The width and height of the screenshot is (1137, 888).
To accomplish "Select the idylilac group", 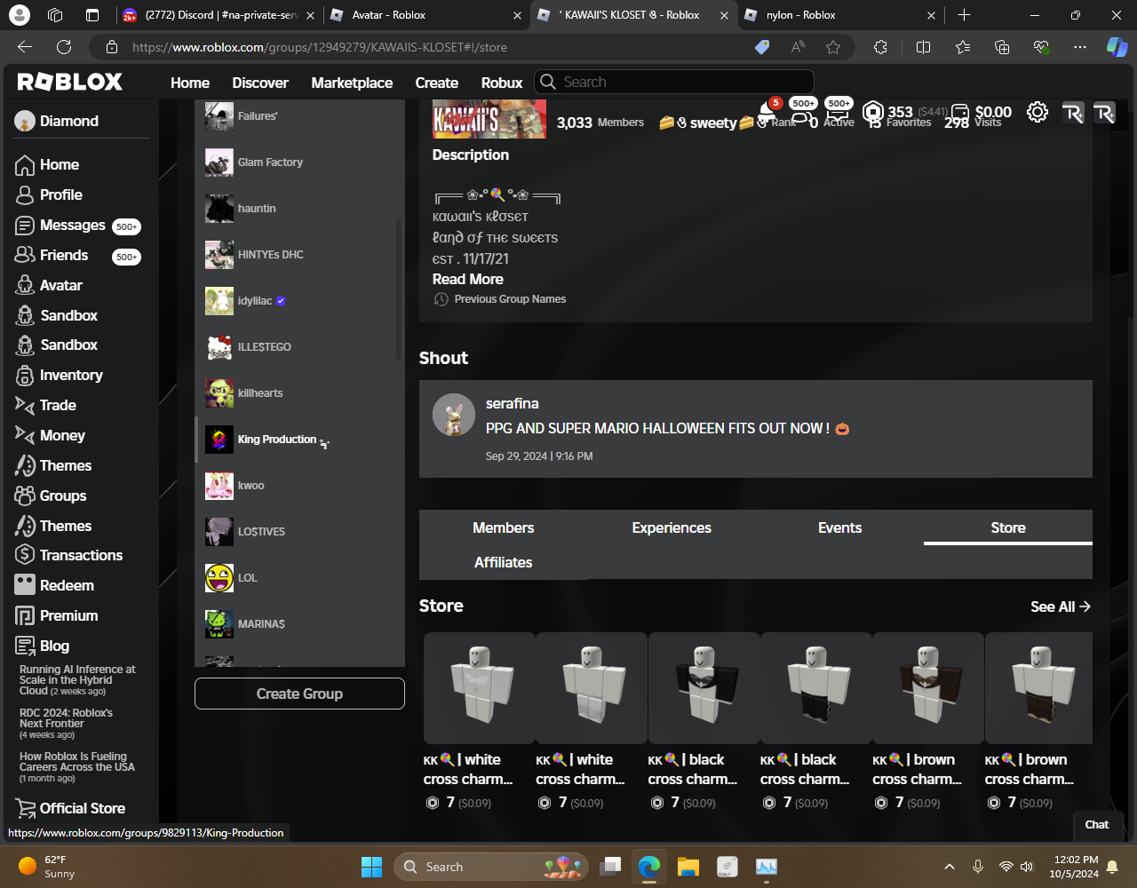I will [299, 301].
